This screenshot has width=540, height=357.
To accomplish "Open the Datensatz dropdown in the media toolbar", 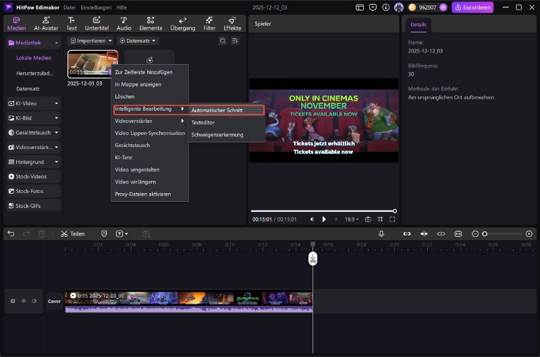I will click(x=138, y=40).
